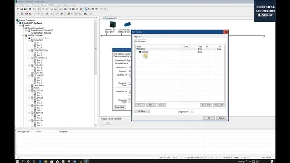Click the Expand All button
Image resolution: width=290 pixels, height=163 pixels.
coord(206,105)
